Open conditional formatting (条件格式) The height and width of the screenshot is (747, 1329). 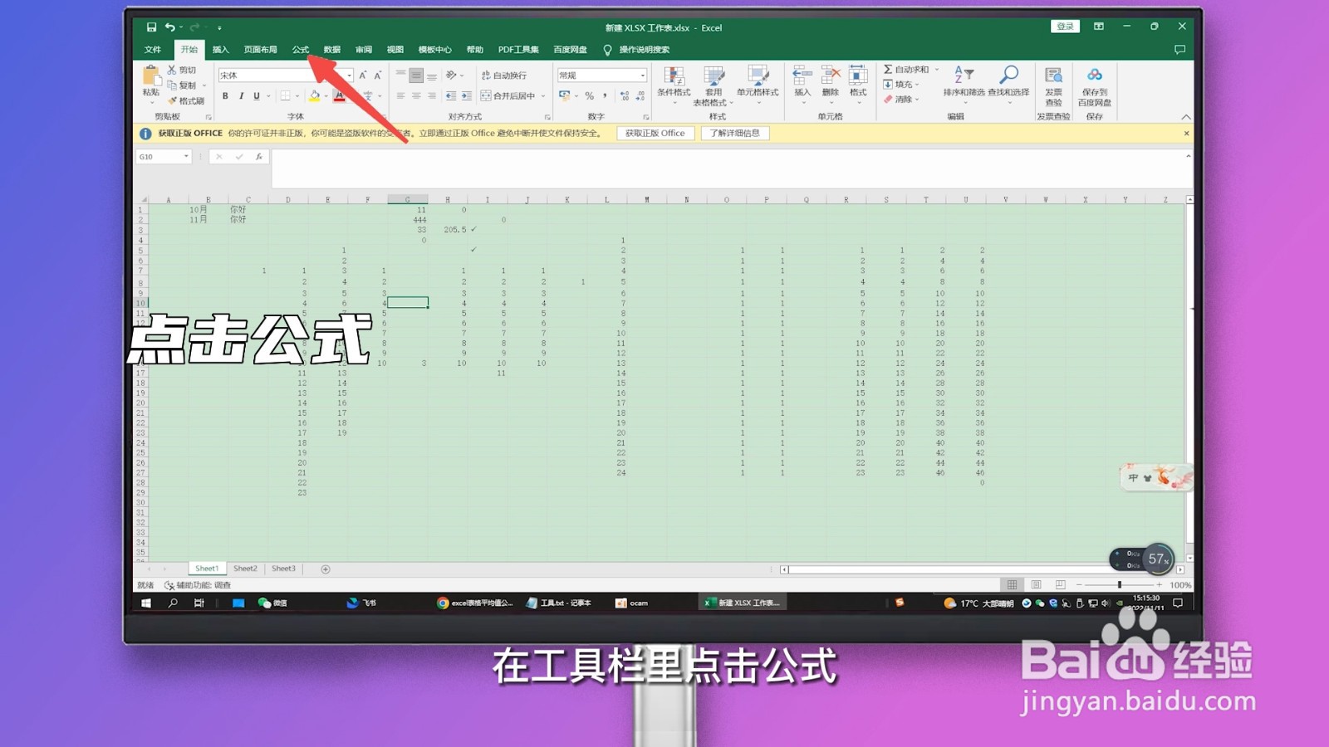tap(673, 83)
